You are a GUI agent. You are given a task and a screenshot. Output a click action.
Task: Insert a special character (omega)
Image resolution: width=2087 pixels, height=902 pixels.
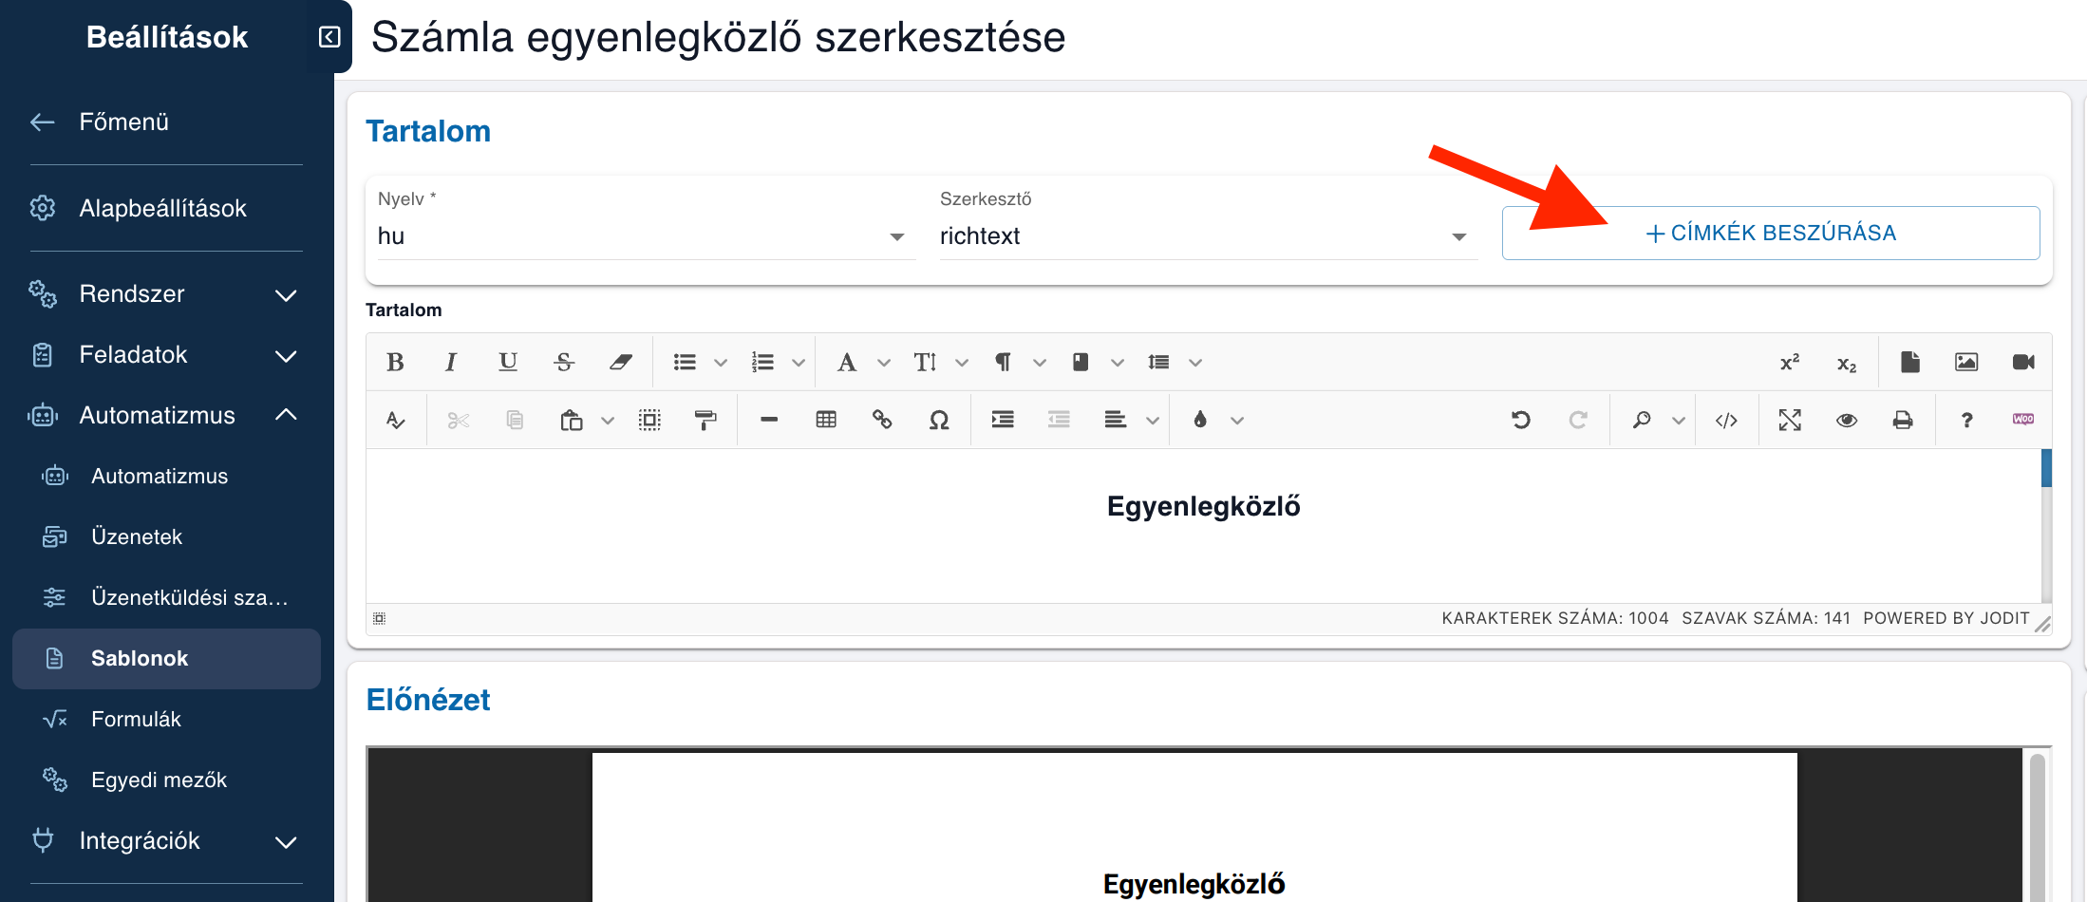click(939, 420)
